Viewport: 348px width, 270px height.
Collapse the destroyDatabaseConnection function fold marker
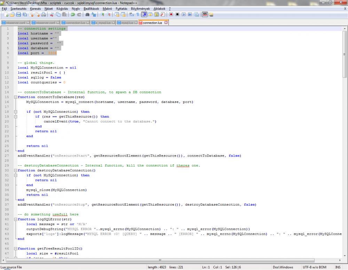point(15,170)
